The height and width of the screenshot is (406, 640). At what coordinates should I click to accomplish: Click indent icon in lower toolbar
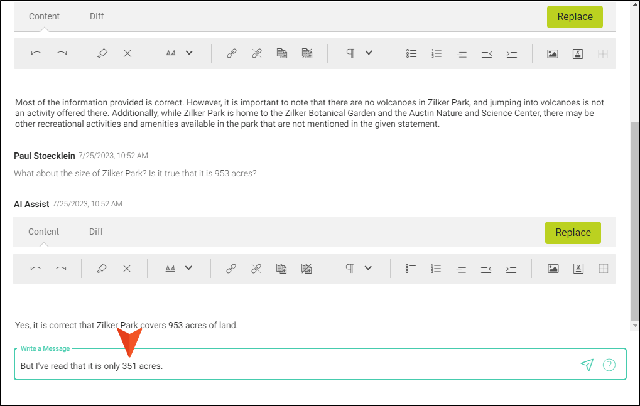click(511, 269)
